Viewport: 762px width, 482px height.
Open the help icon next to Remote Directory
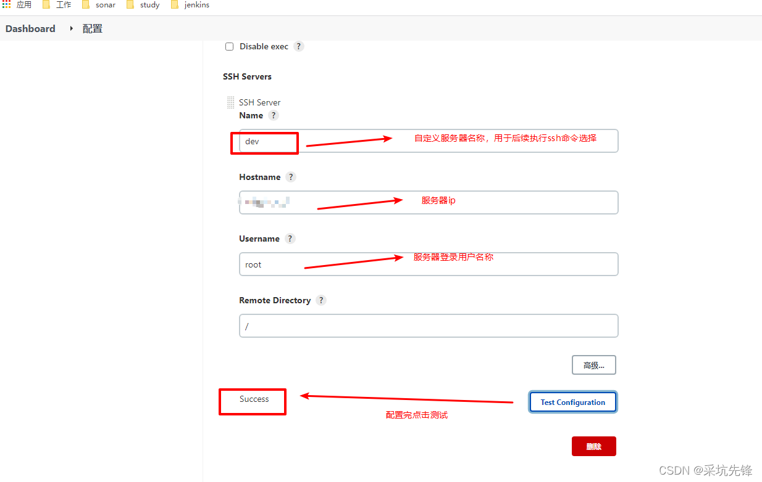pyautogui.click(x=320, y=300)
